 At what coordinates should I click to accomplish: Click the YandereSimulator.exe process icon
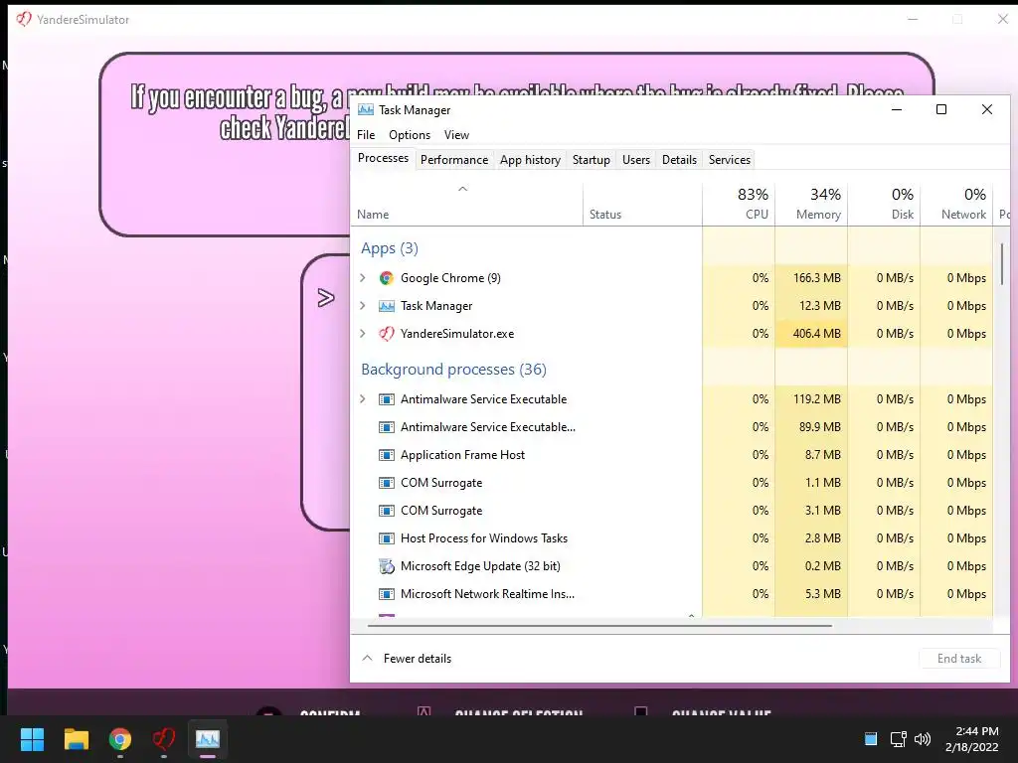[x=387, y=334]
